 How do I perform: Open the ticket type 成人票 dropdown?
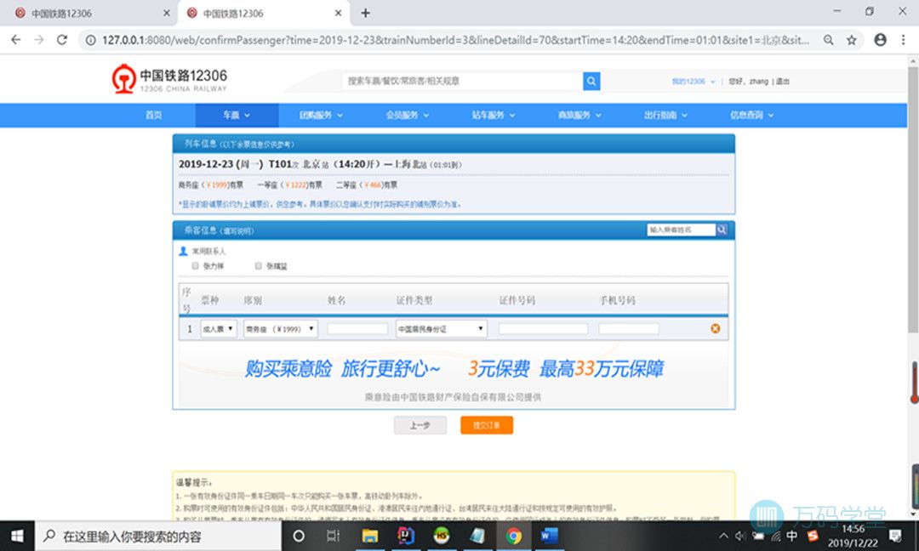click(x=219, y=329)
